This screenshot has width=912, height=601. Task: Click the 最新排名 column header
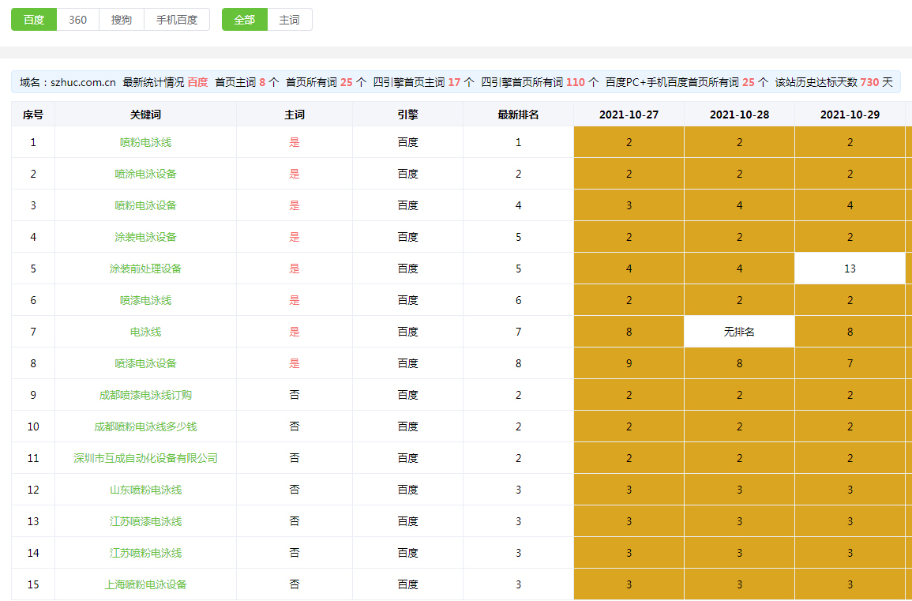click(518, 115)
